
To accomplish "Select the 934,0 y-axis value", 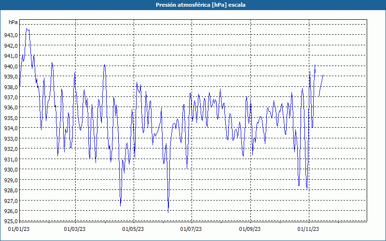I will (11, 128).
